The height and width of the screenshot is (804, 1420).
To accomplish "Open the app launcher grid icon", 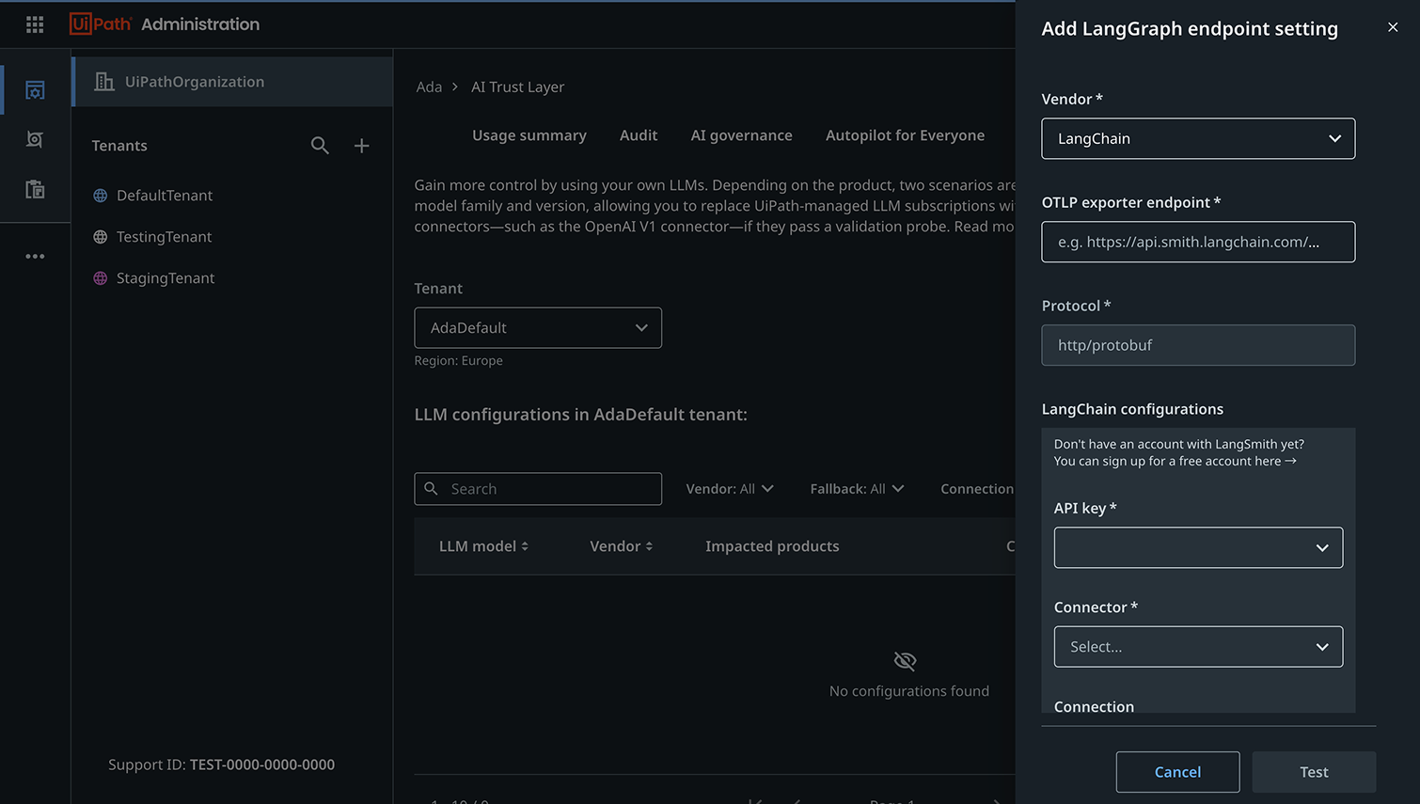I will [35, 24].
